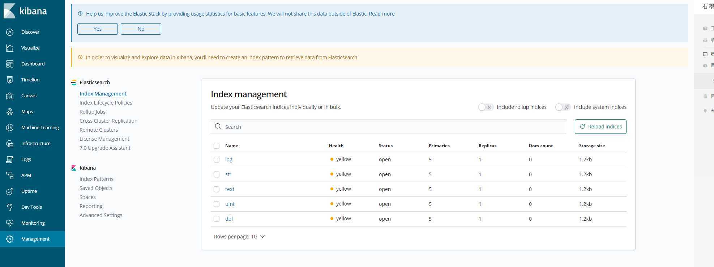The height and width of the screenshot is (267, 714).
Task: Click Index Management link
Action: click(x=103, y=94)
